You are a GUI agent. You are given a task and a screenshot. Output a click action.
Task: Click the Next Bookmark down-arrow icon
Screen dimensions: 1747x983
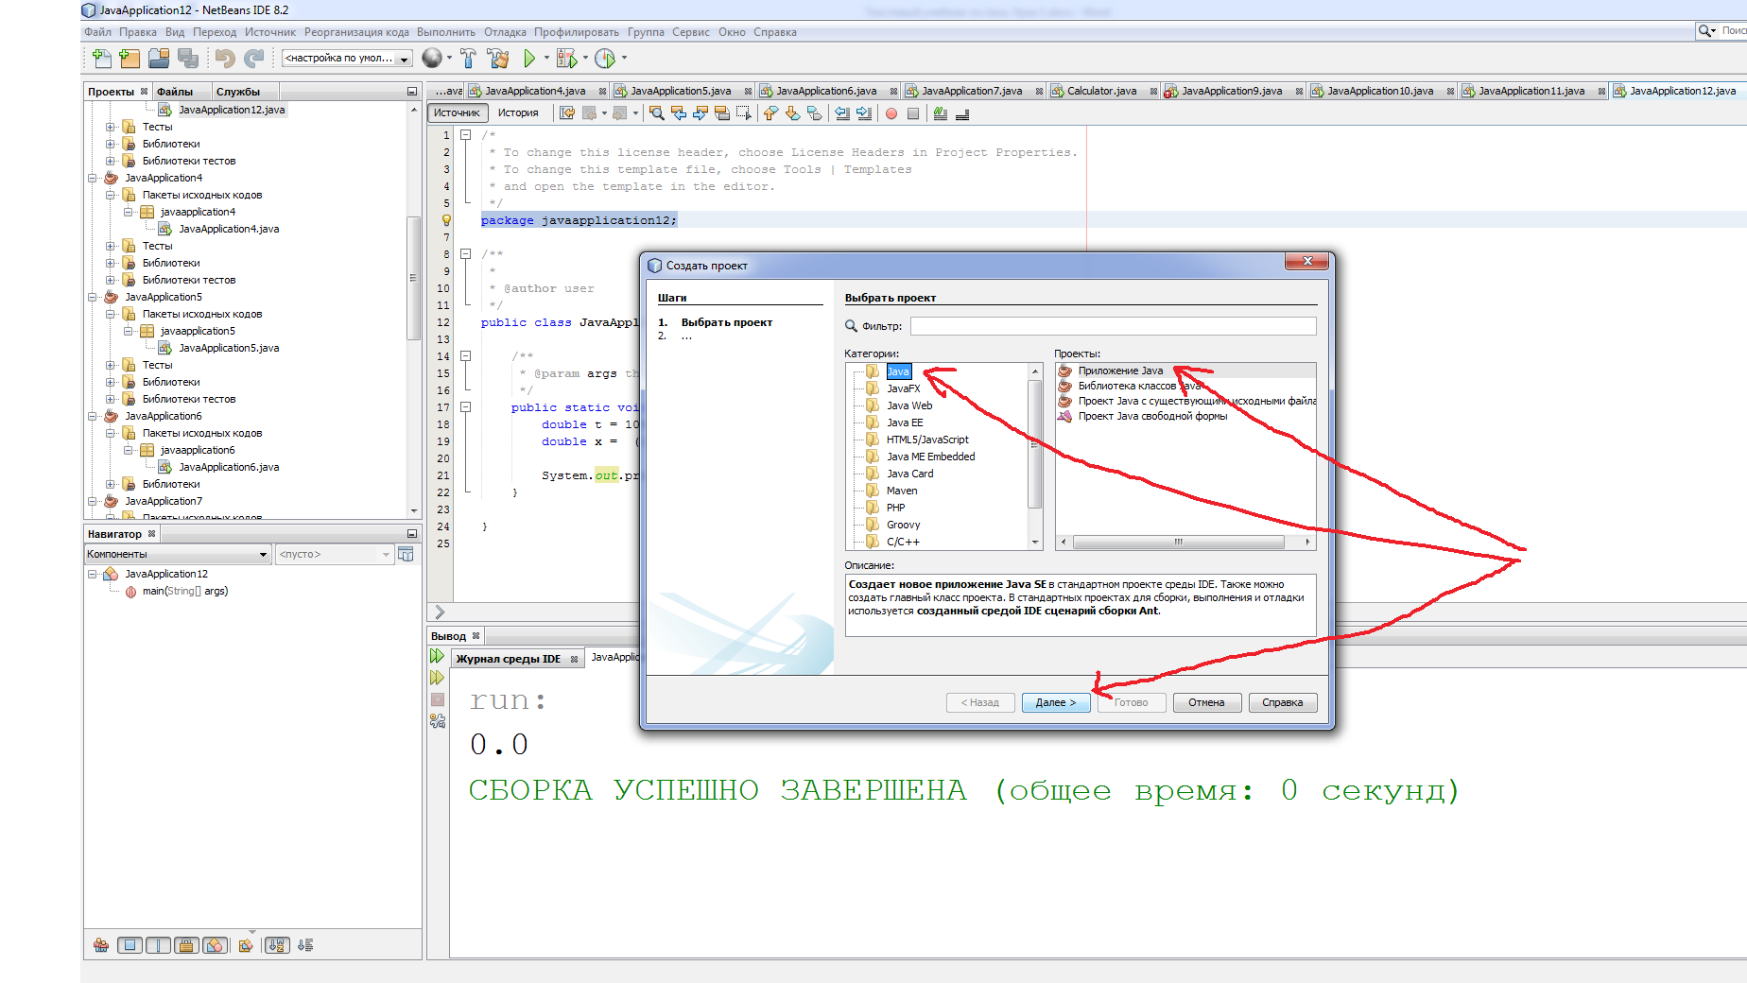pyautogui.click(x=793, y=113)
